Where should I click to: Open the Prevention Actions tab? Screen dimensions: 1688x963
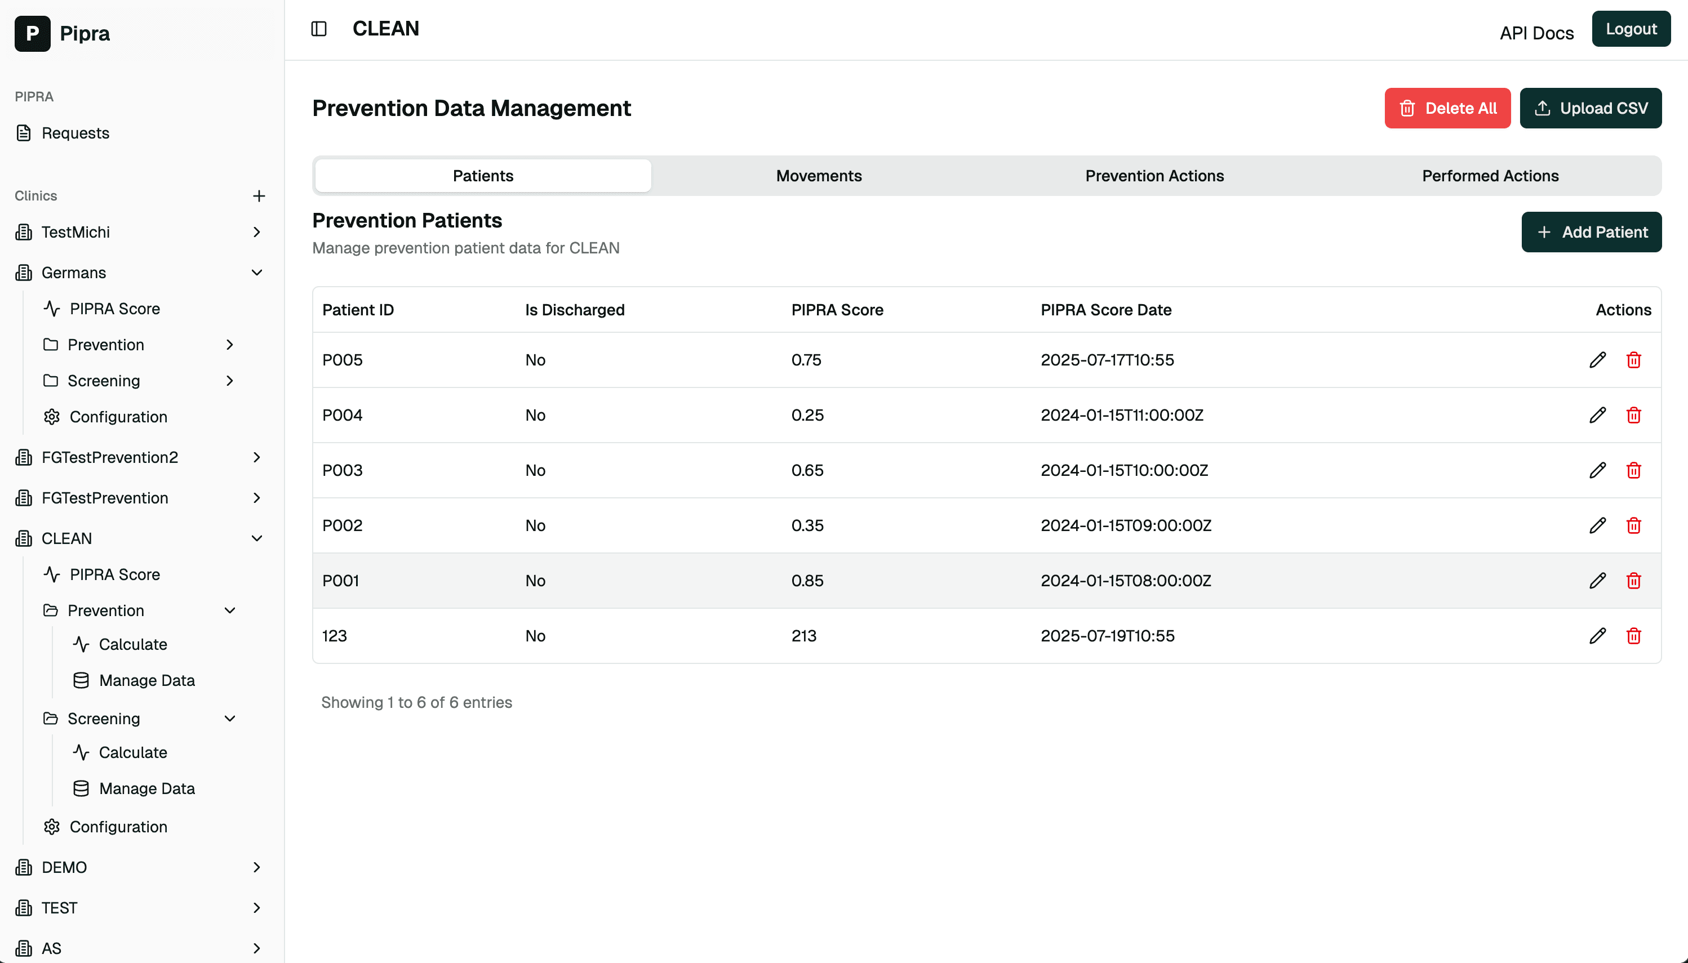tap(1154, 176)
